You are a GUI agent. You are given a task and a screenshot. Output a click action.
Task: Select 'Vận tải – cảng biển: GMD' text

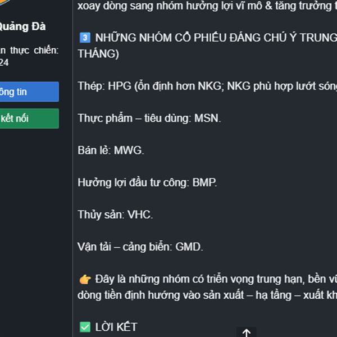pyautogui.click(x=140, y=247)
